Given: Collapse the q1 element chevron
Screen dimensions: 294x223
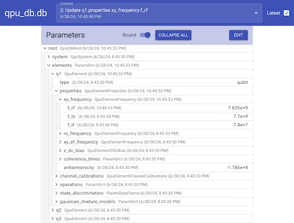Looking at the screenshot, I should tap(52, 74).
